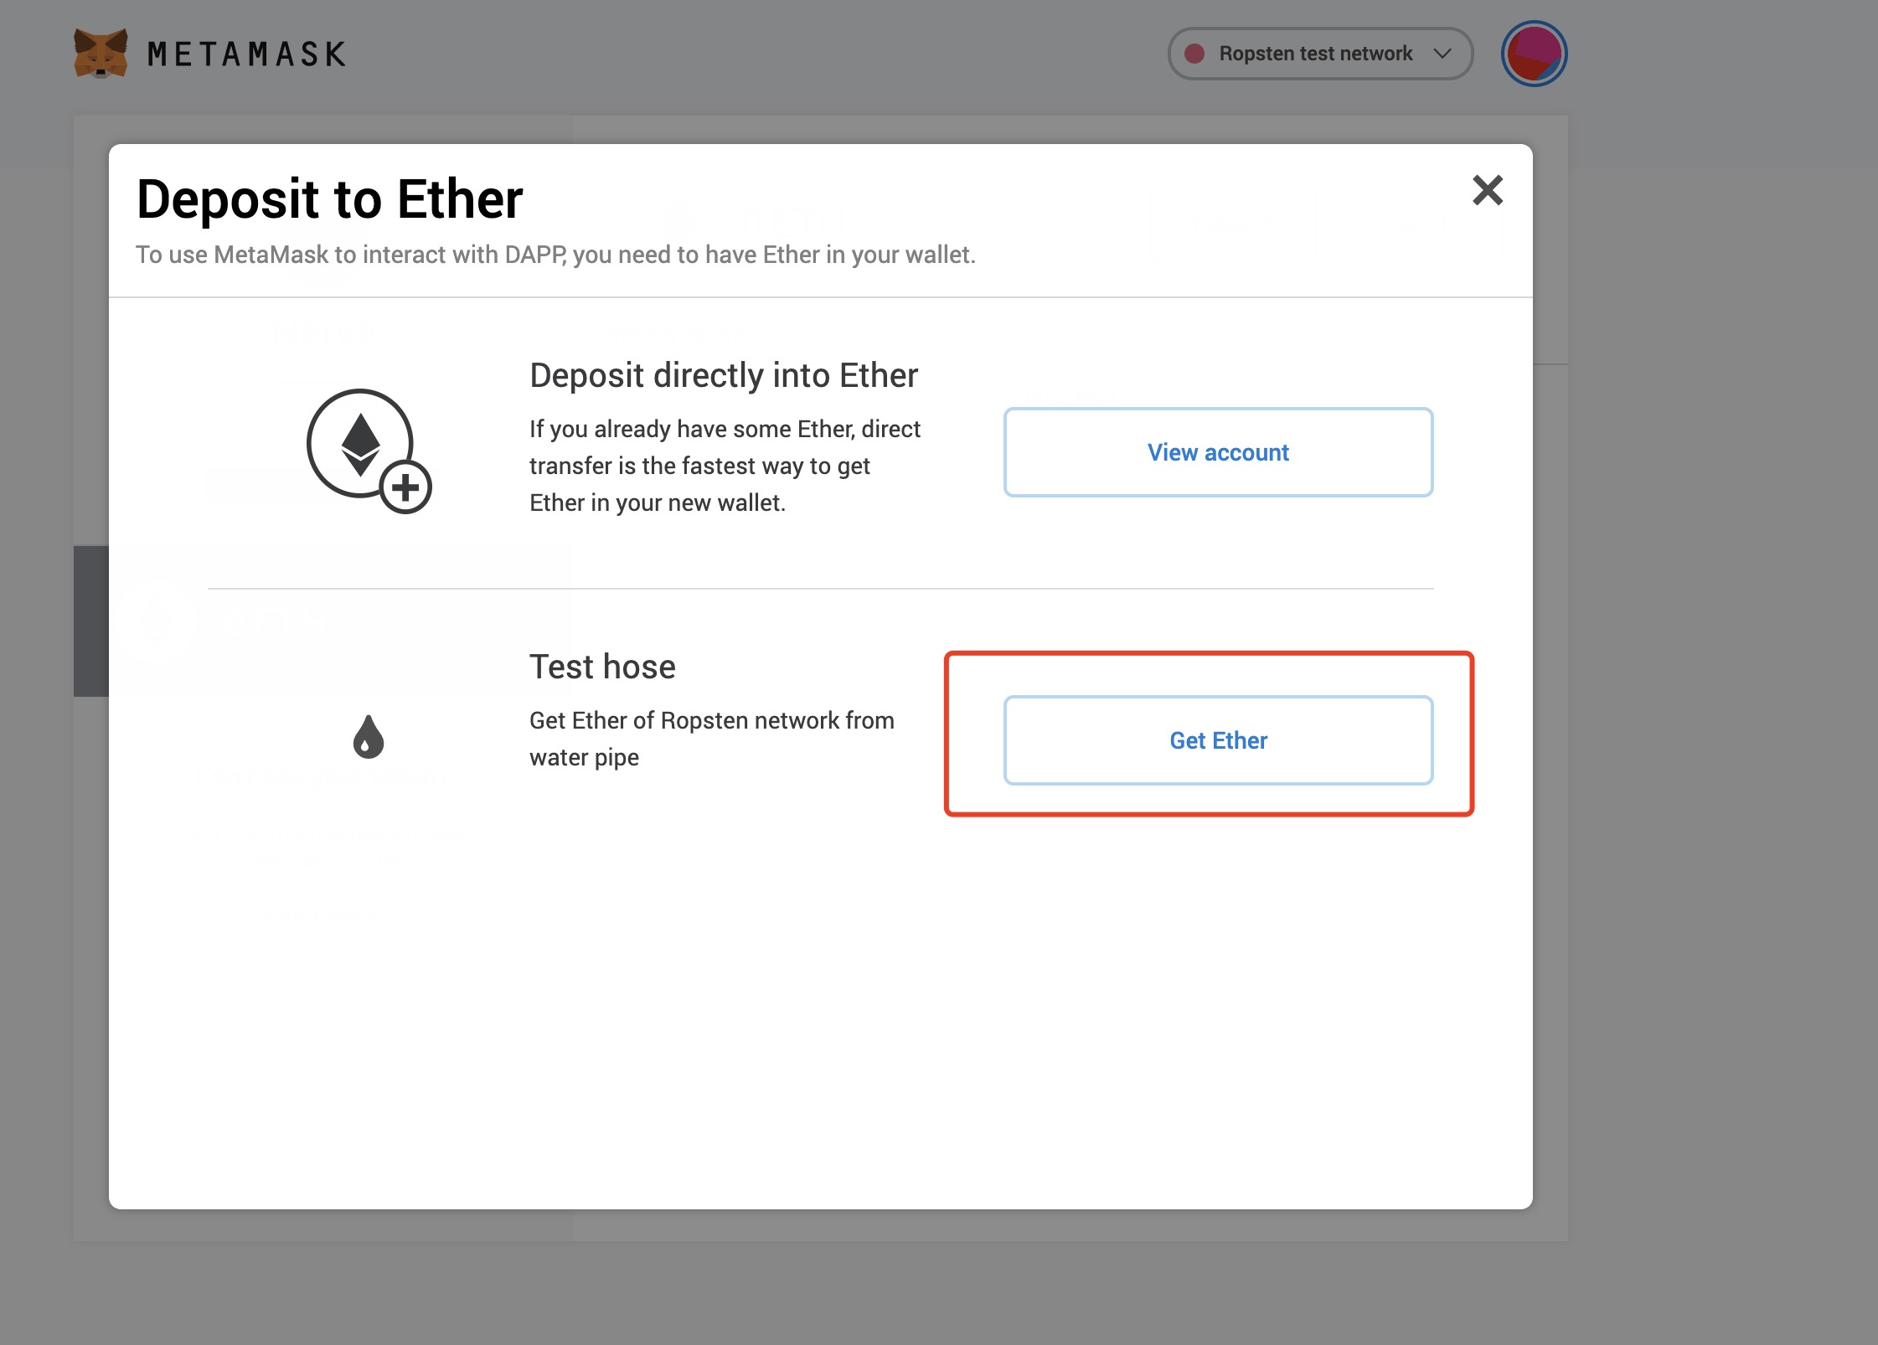Select the "Deposit directly into Ether" heading

[x=724, y=375]
